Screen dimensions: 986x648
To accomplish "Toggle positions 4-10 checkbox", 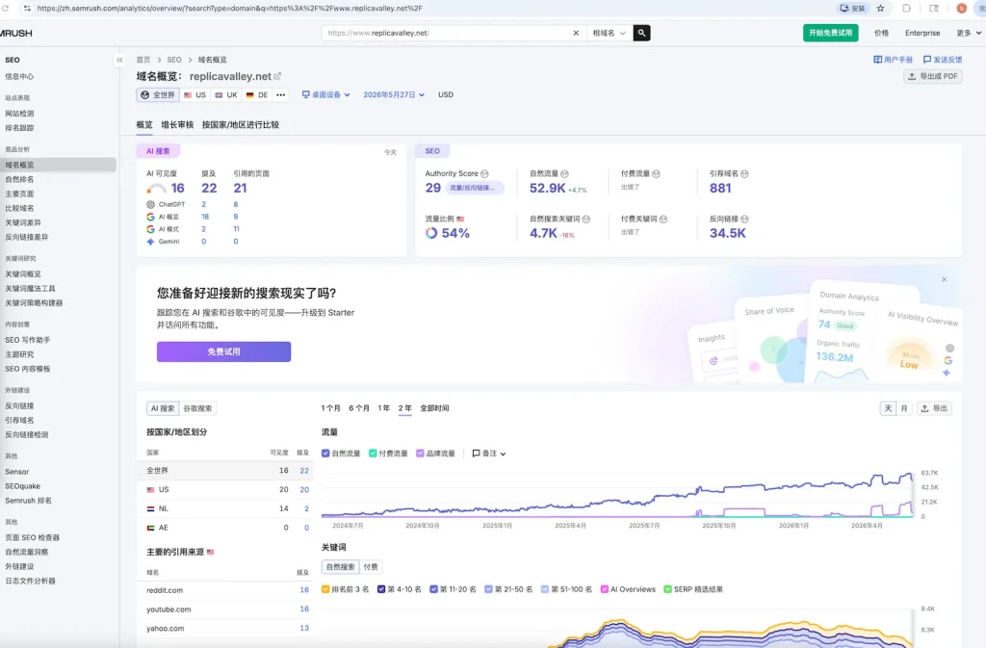I will coord(381,589).
